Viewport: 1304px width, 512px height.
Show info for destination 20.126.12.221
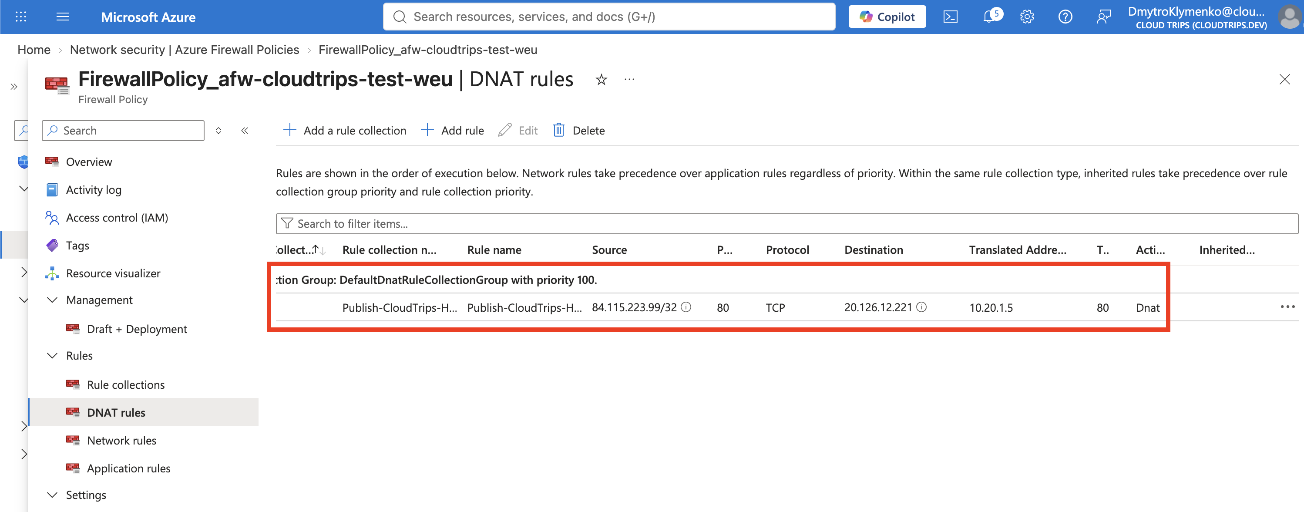tap(921, 307)
